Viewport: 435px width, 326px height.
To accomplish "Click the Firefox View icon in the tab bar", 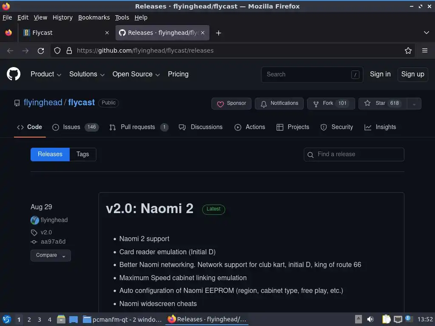I will 8,33.
